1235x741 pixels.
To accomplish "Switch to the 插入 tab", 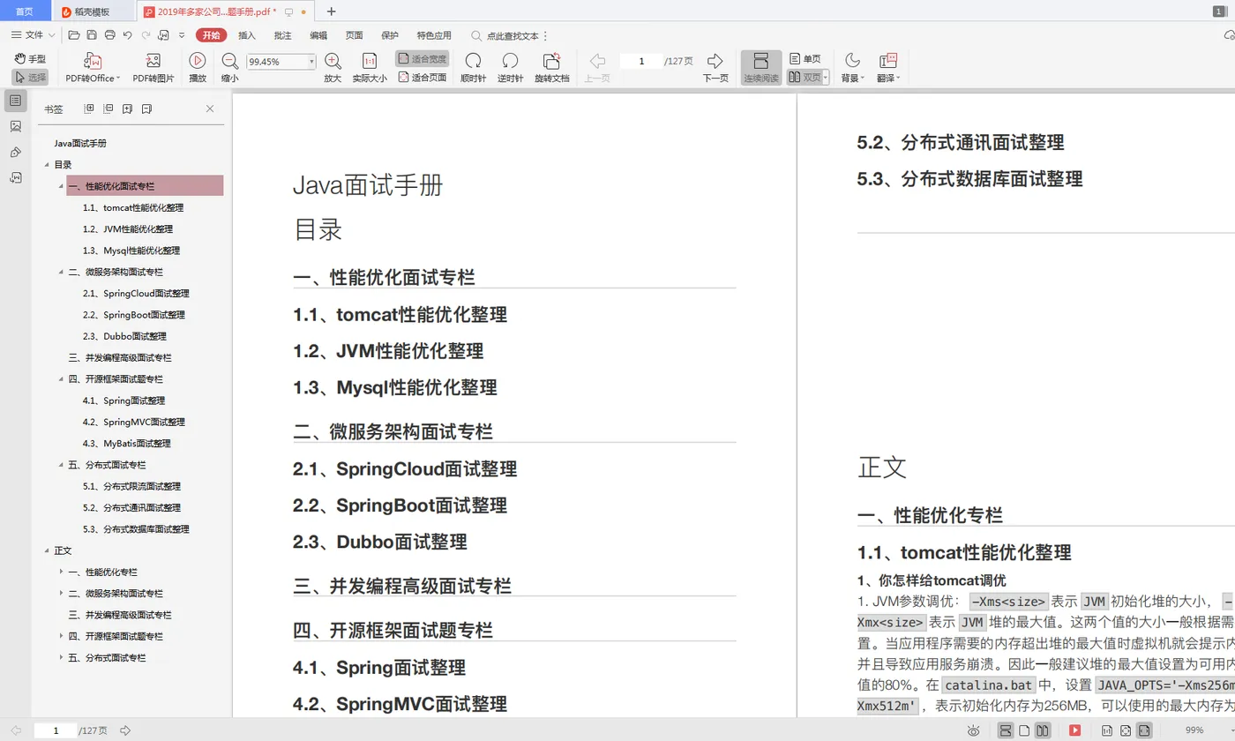I will (247, 35).
